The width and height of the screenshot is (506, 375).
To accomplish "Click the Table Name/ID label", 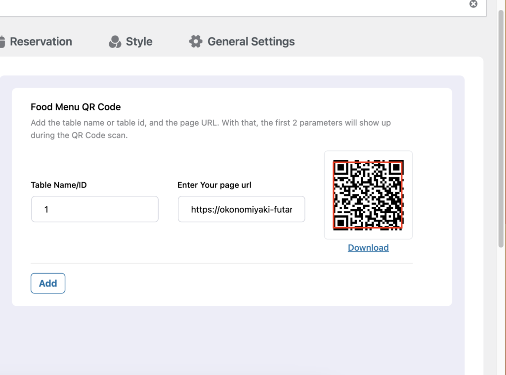I will 59,185.
